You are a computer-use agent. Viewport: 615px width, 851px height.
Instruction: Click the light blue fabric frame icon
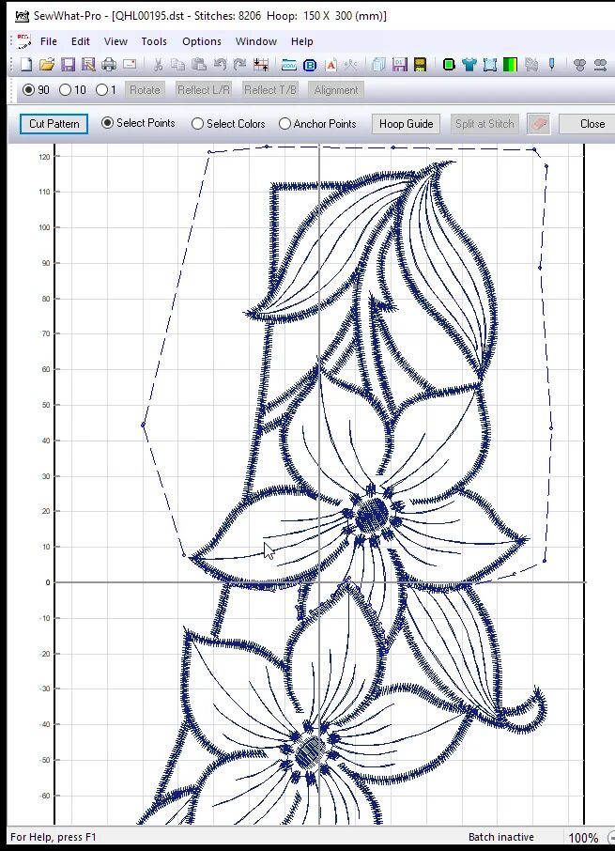point(490,65)
